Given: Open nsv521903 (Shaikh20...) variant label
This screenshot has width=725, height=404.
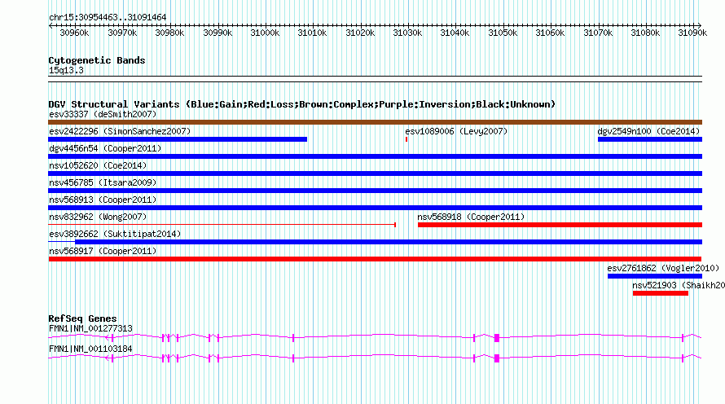Looking at the screenshot, I should pyautogui.click(x=679, y=285).
